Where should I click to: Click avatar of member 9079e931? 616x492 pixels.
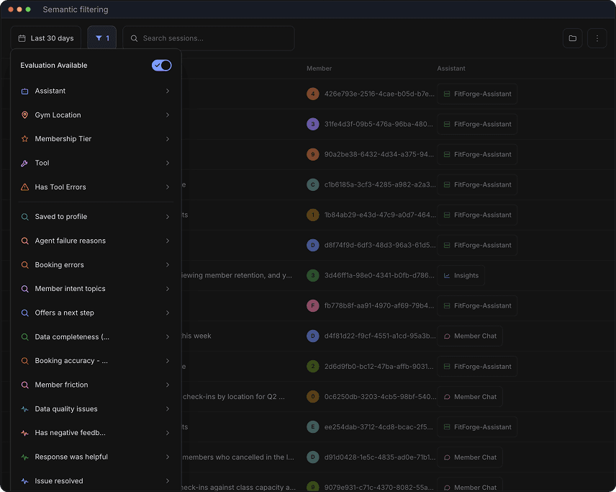[x=313, y=487]
